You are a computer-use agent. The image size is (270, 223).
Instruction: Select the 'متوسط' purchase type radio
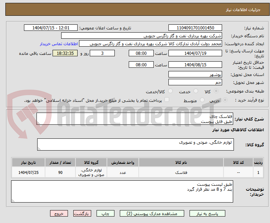[202, 100]
